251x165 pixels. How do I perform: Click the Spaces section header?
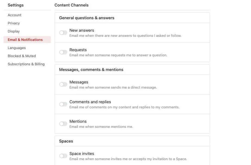pos(66,141)
